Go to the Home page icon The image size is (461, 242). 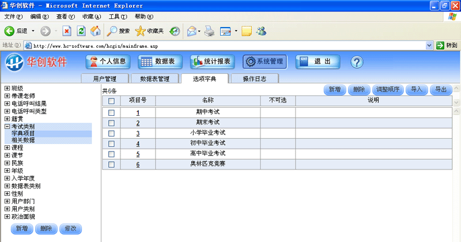95,31
